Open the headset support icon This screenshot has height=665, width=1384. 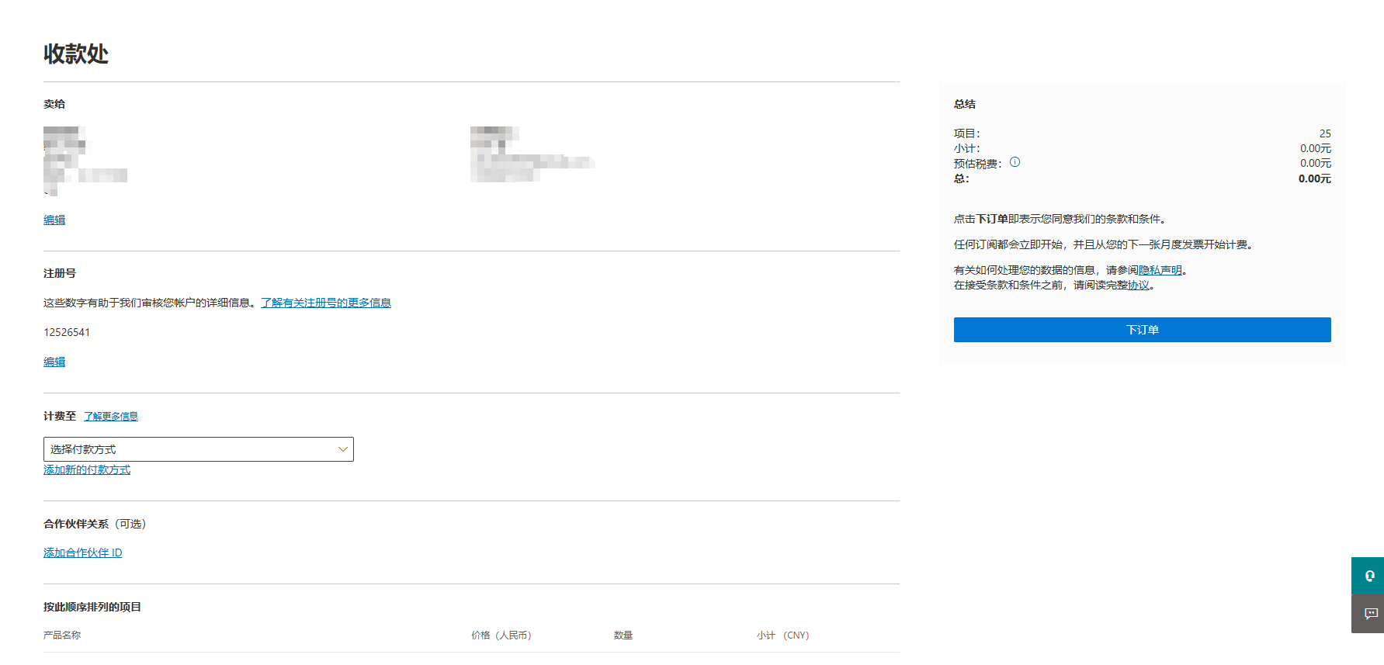1368,576
